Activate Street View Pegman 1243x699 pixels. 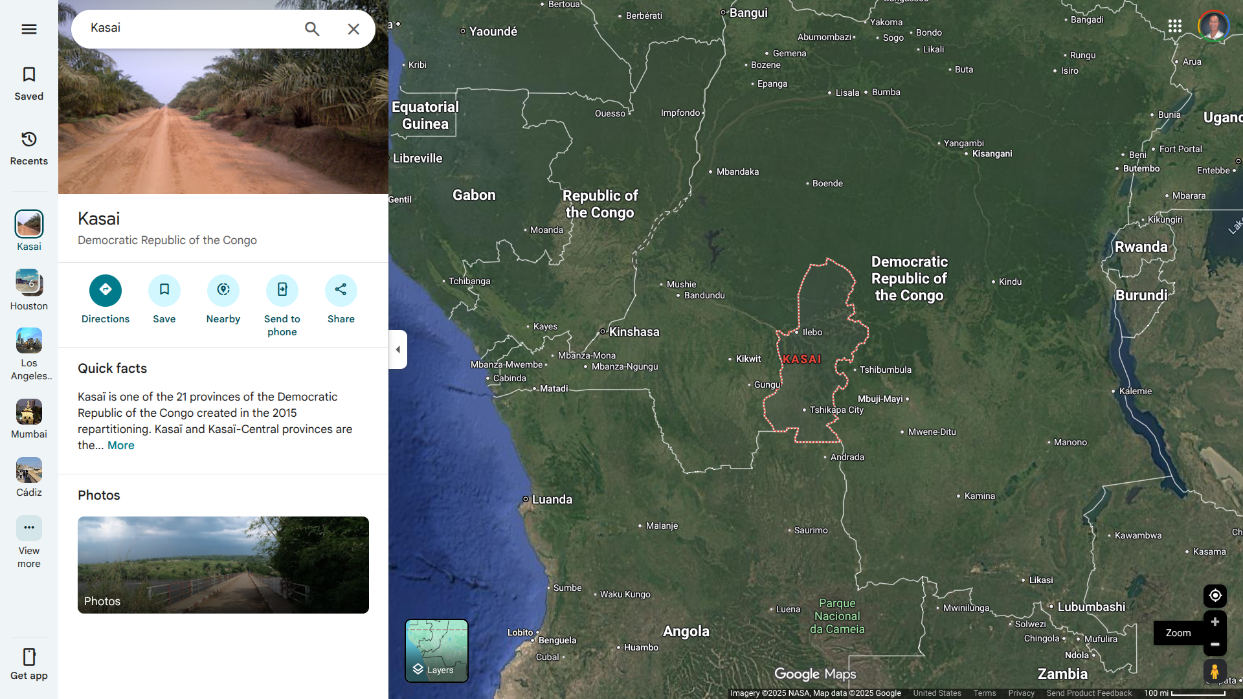click(x=1215, y=672)
